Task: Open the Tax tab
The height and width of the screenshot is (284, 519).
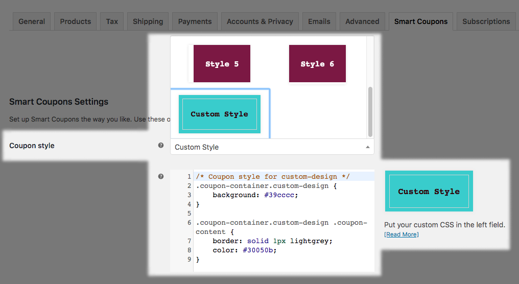Action: point(112,21)
